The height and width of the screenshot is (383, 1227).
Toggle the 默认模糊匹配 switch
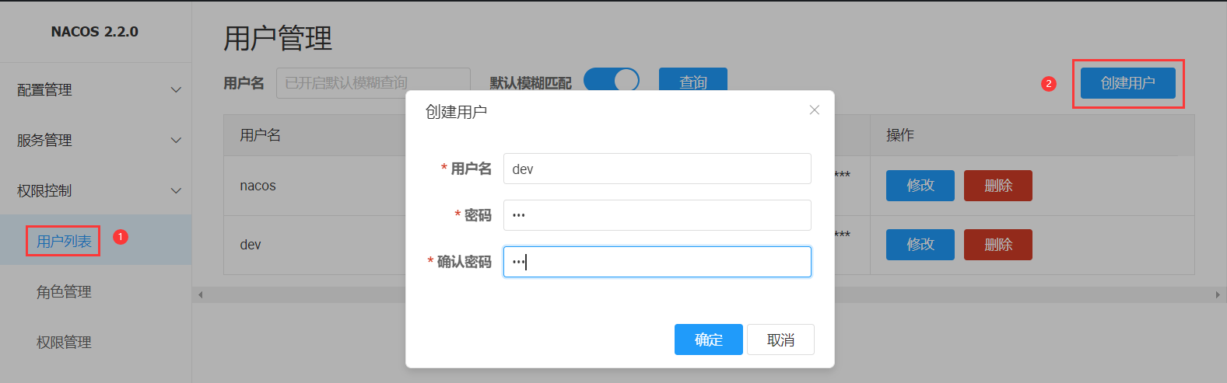point(611,81)
